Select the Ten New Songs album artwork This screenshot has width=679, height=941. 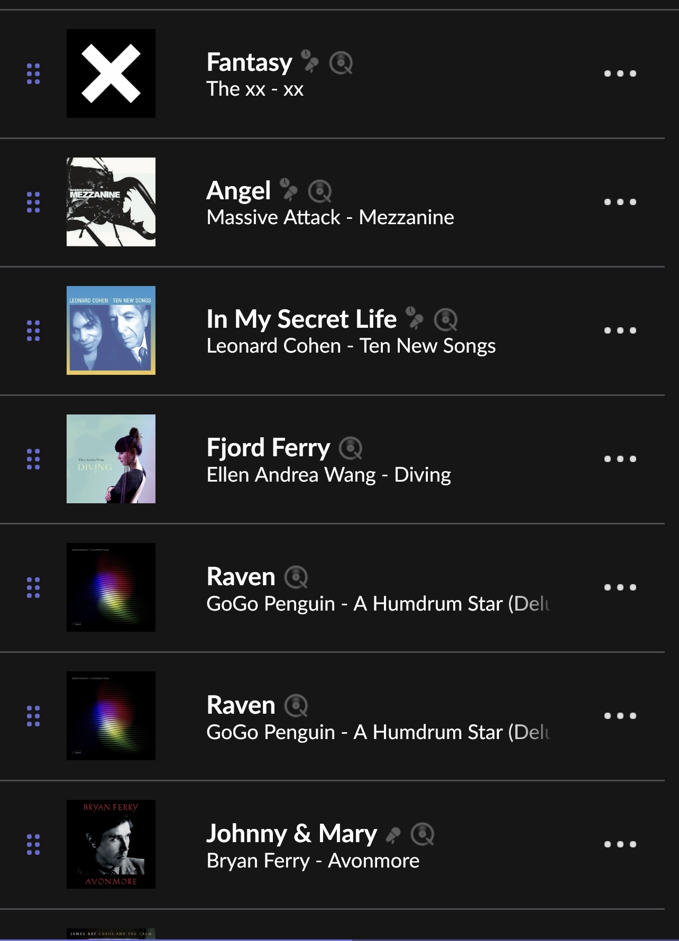click(111, 330)
